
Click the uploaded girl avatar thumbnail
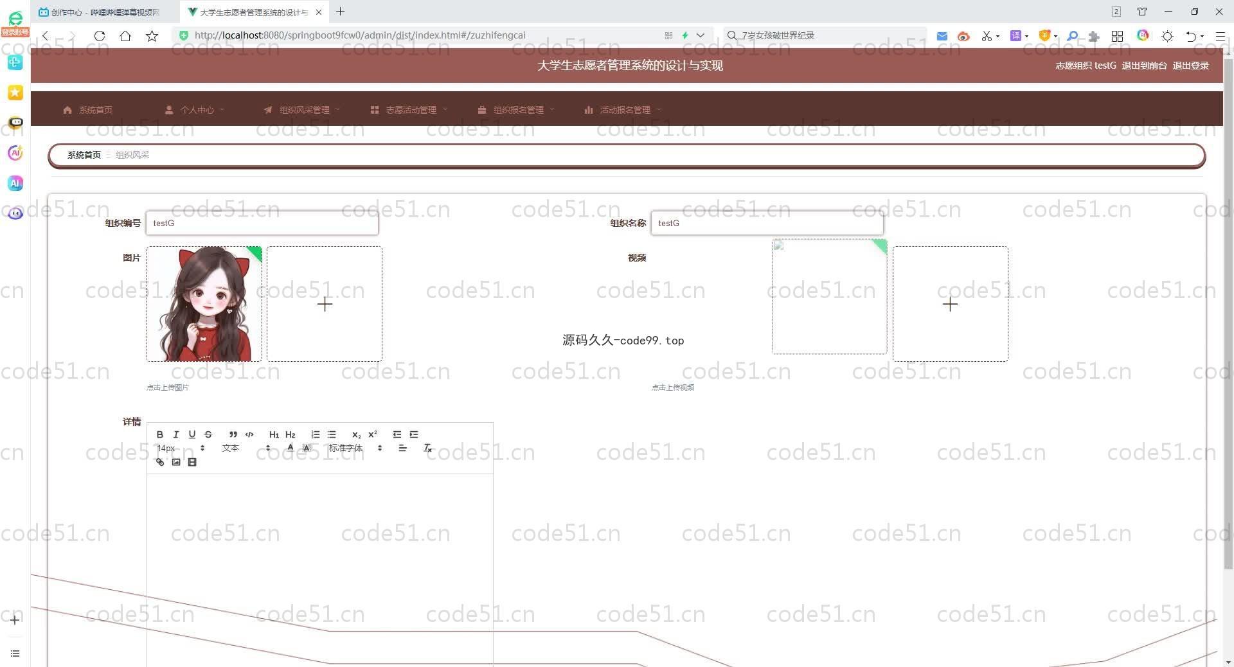pos(204,304)
